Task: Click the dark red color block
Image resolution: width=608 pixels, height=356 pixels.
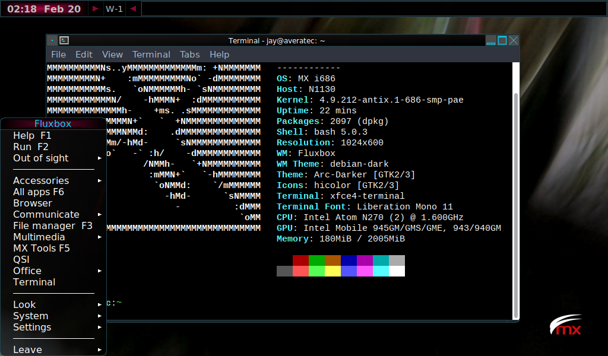Action: (300, 260)
